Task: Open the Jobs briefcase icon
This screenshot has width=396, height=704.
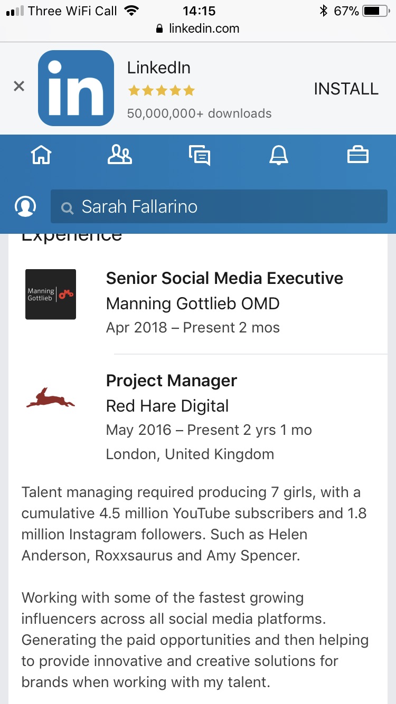Action: (x=357, y=155)
